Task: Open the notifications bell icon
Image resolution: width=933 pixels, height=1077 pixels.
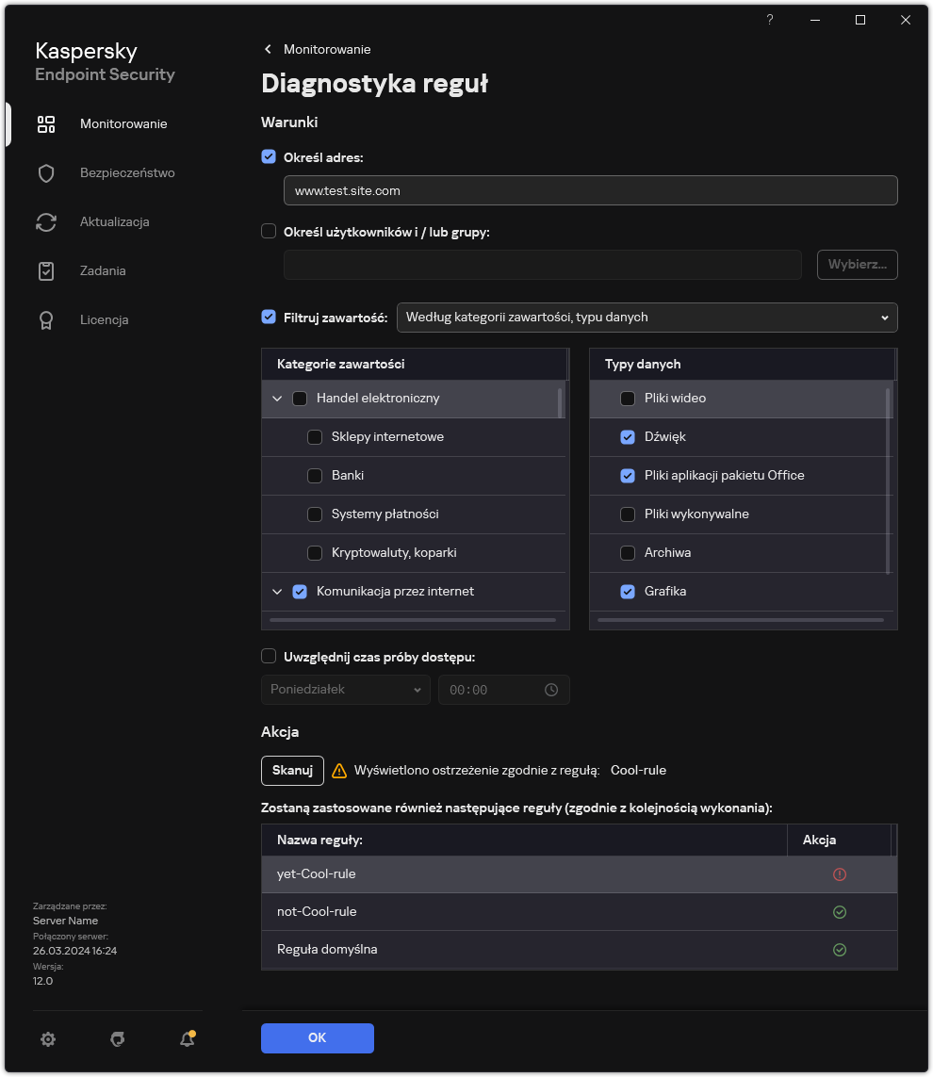Action: 187,1038
